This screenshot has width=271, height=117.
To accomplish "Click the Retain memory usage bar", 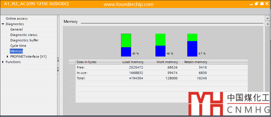I will (x=192, y=45).
